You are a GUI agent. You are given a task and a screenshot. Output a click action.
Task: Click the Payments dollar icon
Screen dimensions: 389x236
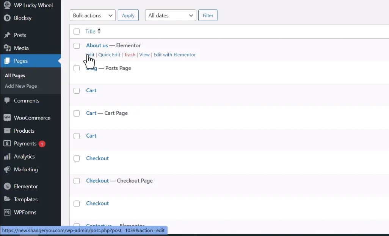pos(7,143)
